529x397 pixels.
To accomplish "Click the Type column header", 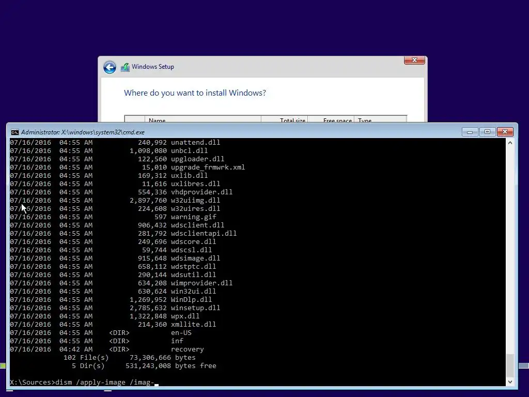I will (x=381, y=120).
